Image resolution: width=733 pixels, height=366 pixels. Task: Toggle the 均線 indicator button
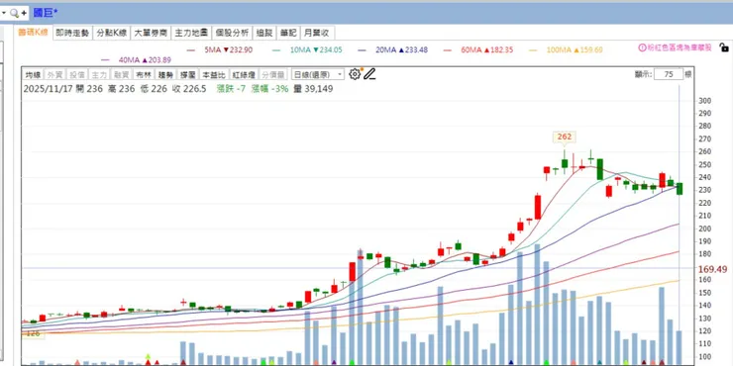(33, 75)
